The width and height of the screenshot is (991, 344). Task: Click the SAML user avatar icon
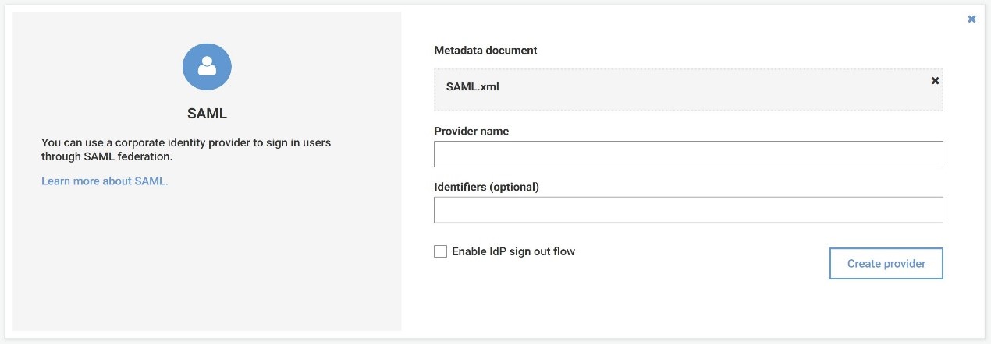[207, 67]
